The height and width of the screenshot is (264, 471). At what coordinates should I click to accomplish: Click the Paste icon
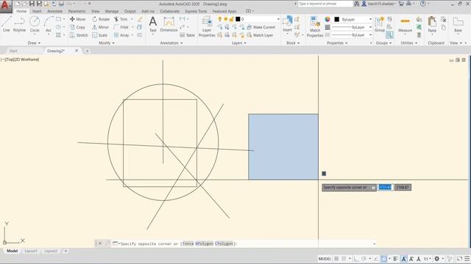(x=432, y=24)
